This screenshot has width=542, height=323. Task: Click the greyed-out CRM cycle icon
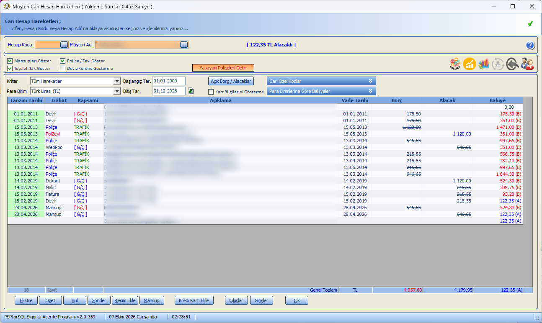coord(498,64)
